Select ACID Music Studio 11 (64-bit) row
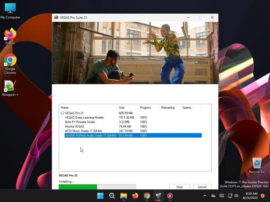The image size is (270, 202). [133, 131]
